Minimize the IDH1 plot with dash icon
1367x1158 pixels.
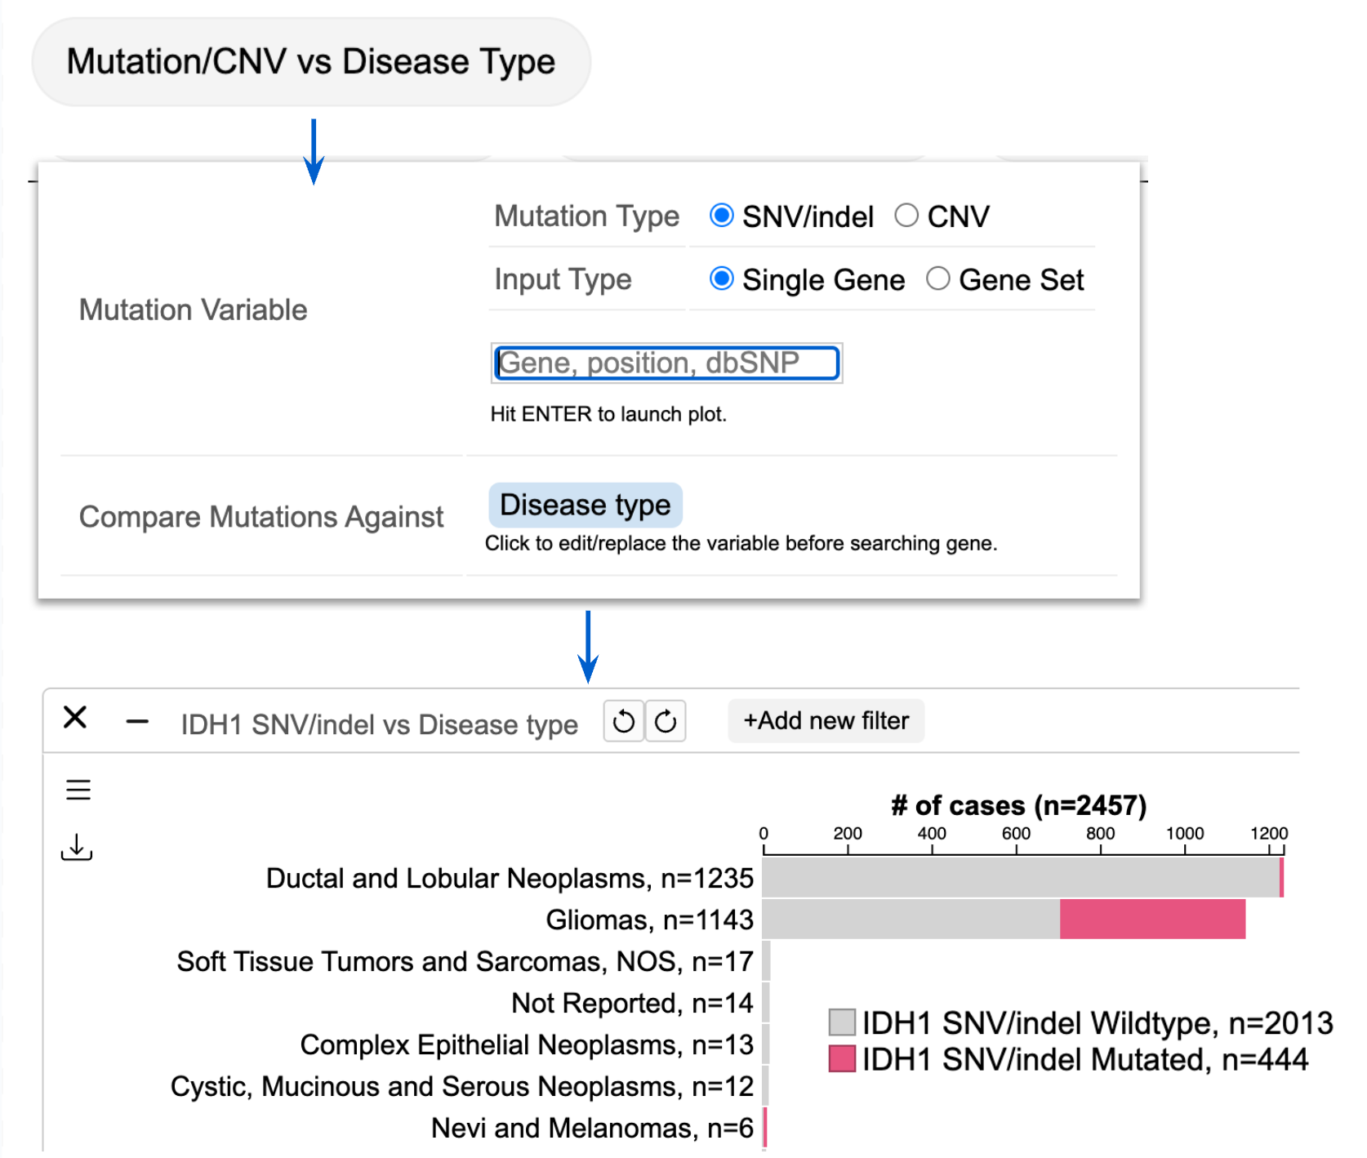point(137,721)
